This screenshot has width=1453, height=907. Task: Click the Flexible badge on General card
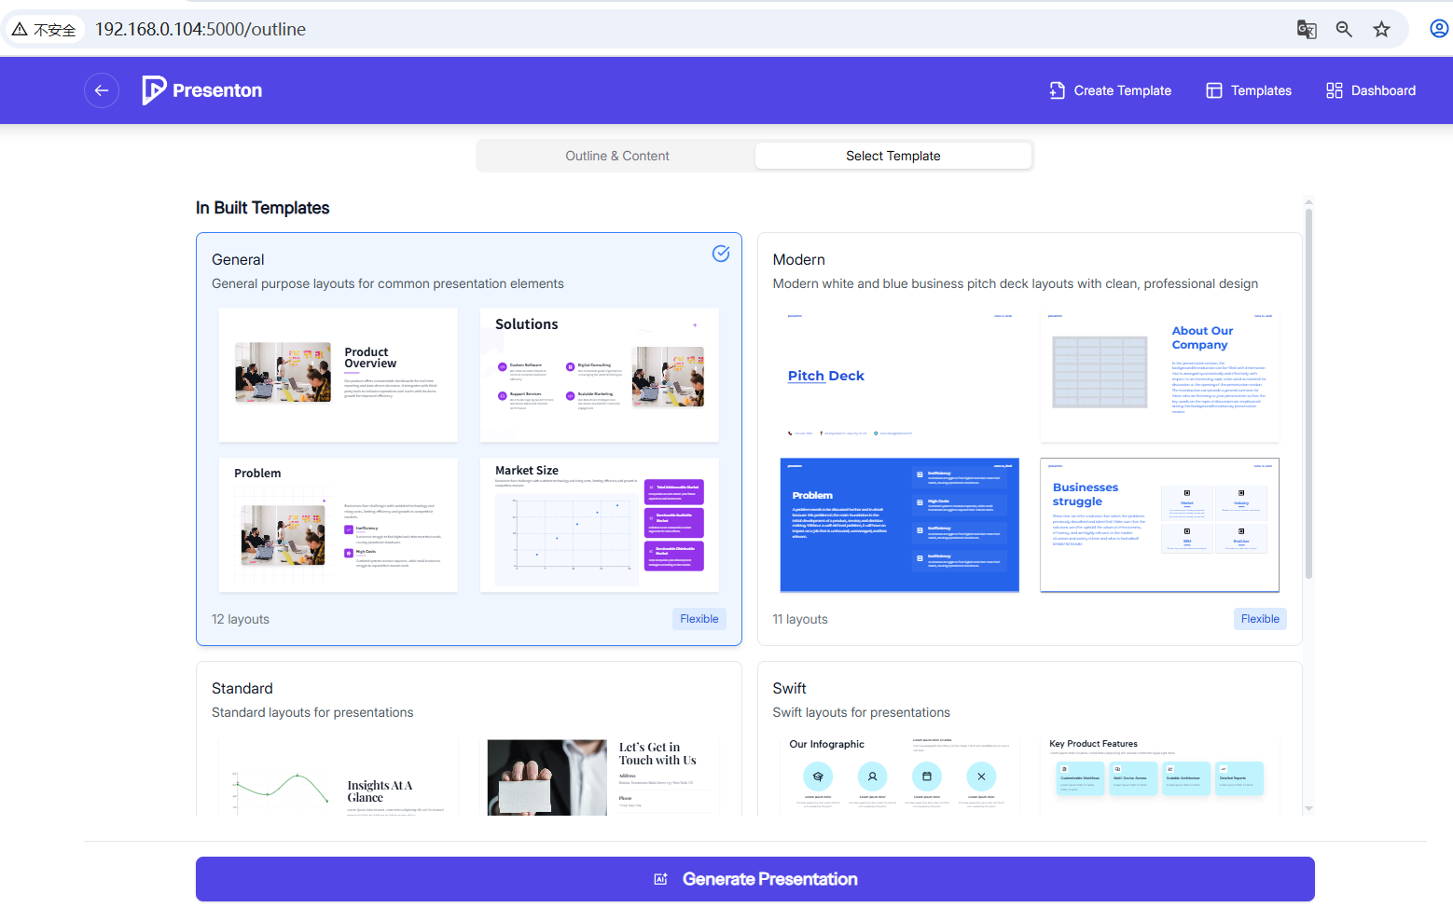699,619
